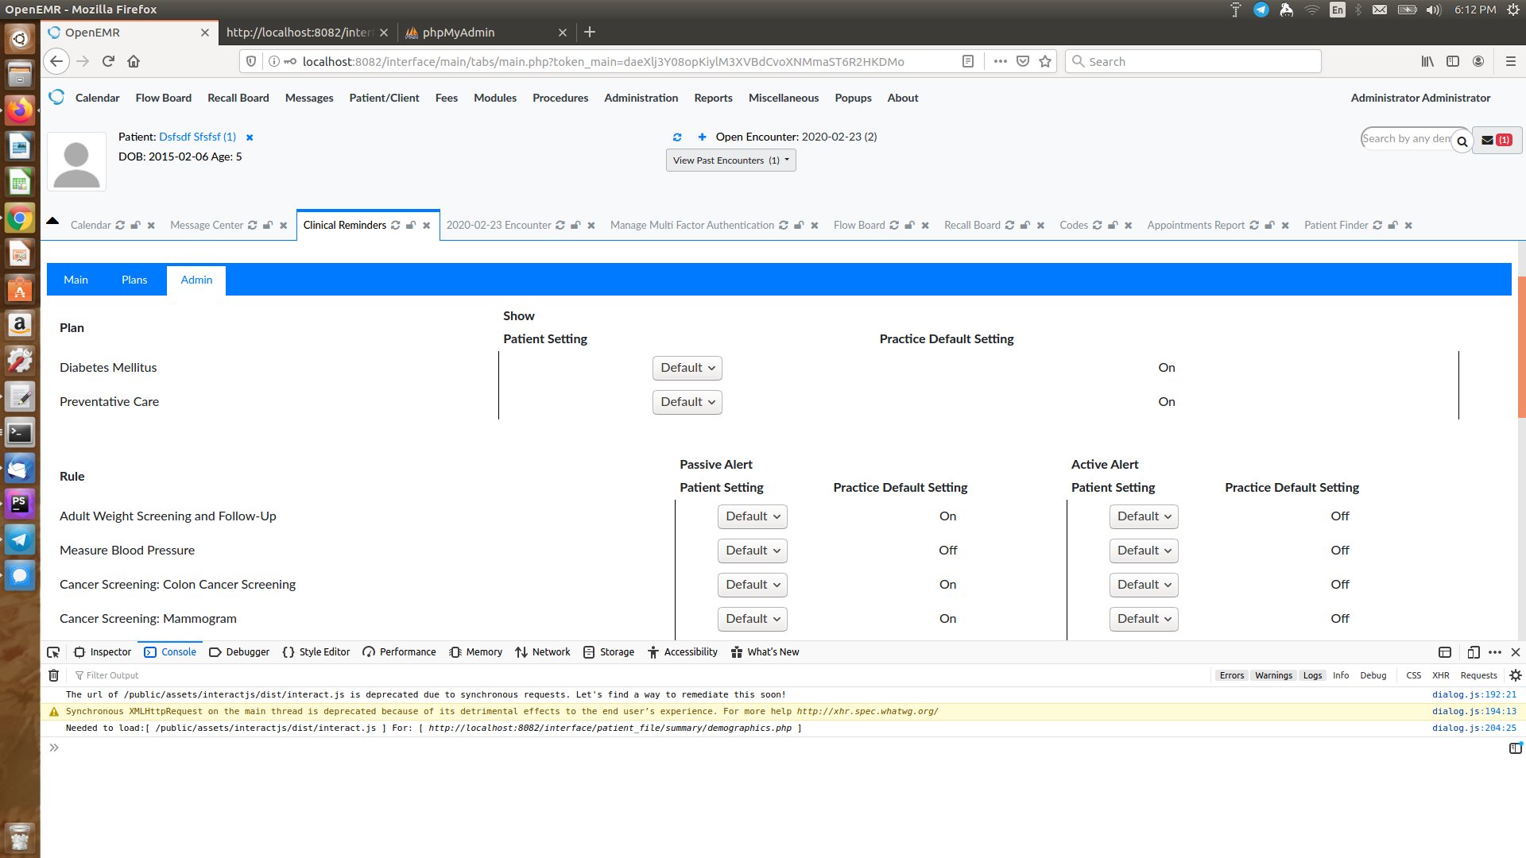The height and width of the screenshot is (858, 1526).
Task: Open the Passive Alert dropdown for Measure Blood Pressure
Action: [x=752, y=551]
